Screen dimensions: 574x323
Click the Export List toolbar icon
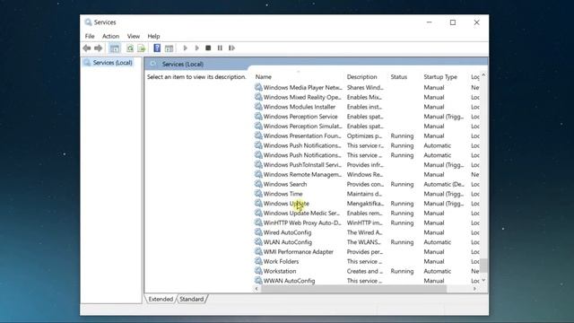142,48
